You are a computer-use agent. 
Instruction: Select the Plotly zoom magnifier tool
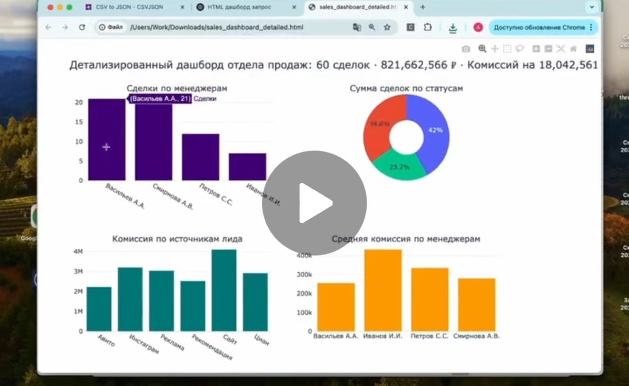click(482, 49)
